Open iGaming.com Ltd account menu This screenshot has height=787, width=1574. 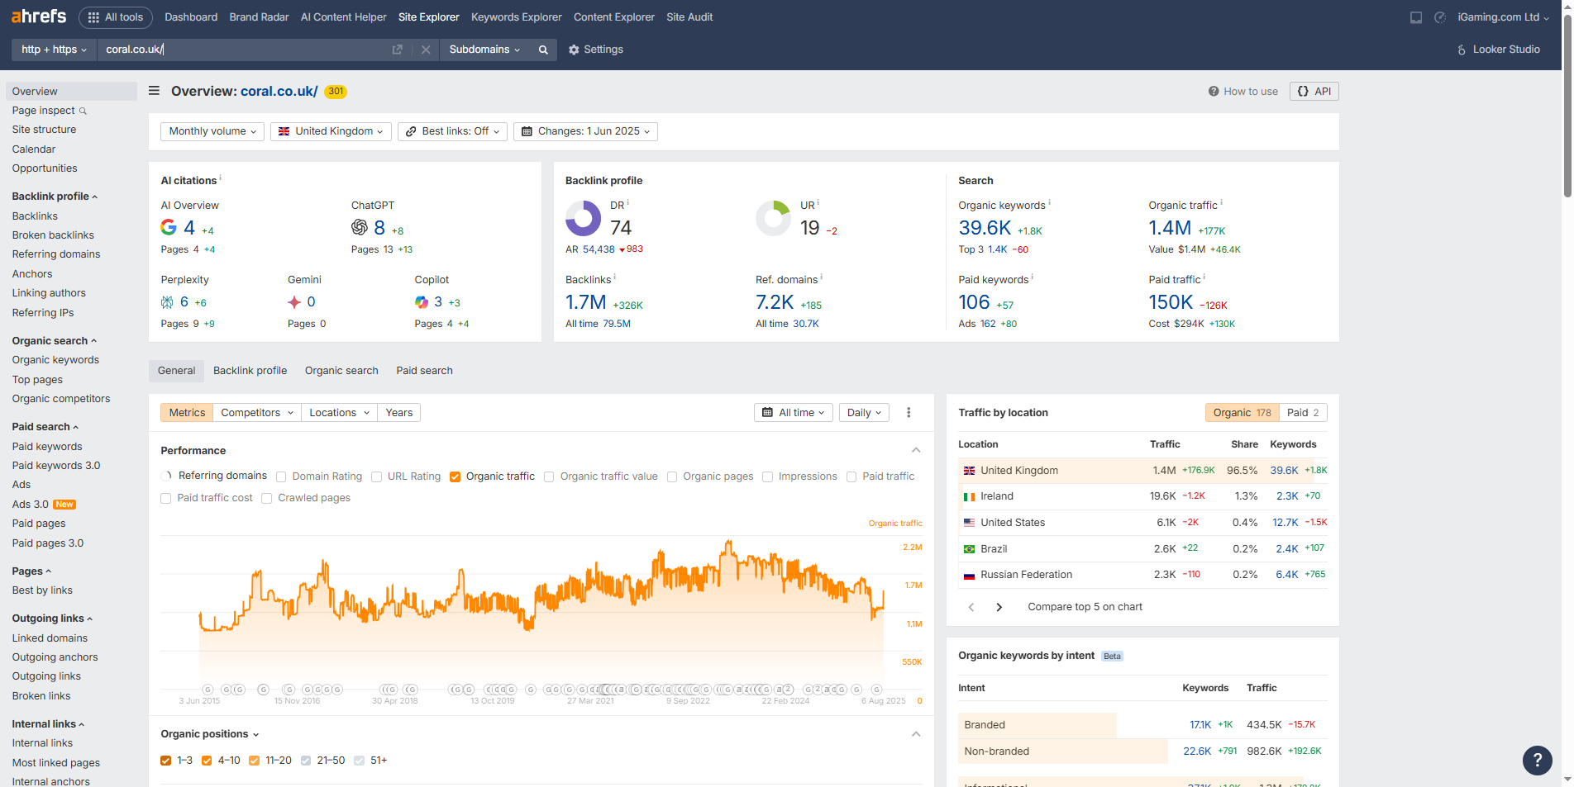pyautogui.click(x=1503, y=17)
